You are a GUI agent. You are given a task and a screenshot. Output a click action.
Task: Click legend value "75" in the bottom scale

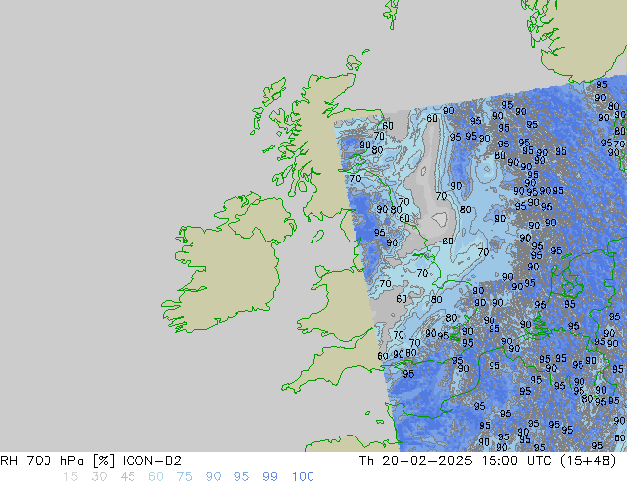184,477
